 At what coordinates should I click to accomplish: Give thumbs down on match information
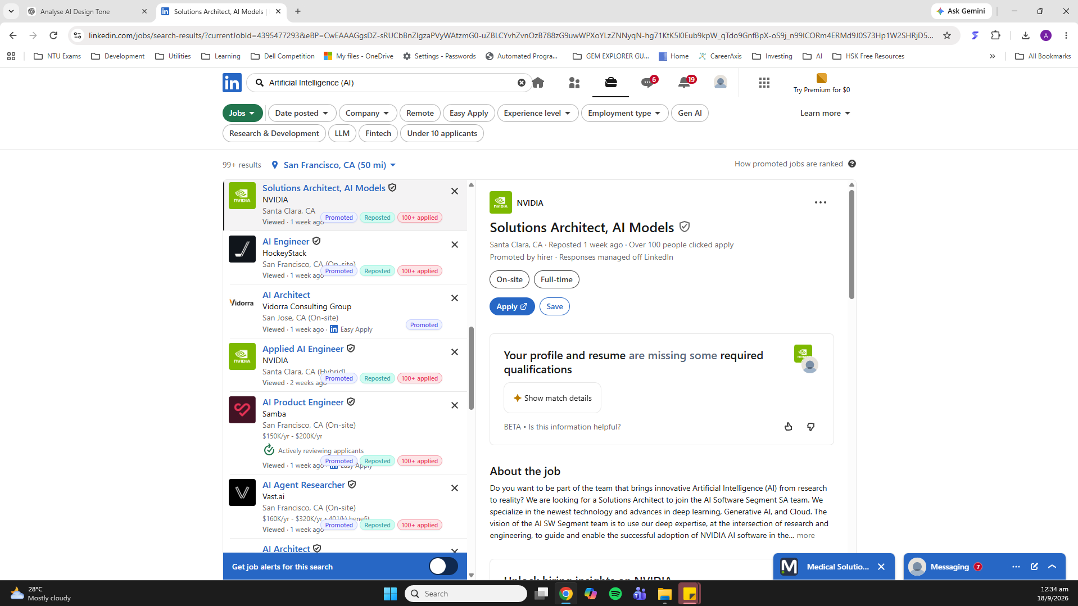pyautogui.click(x=810, y=427)
